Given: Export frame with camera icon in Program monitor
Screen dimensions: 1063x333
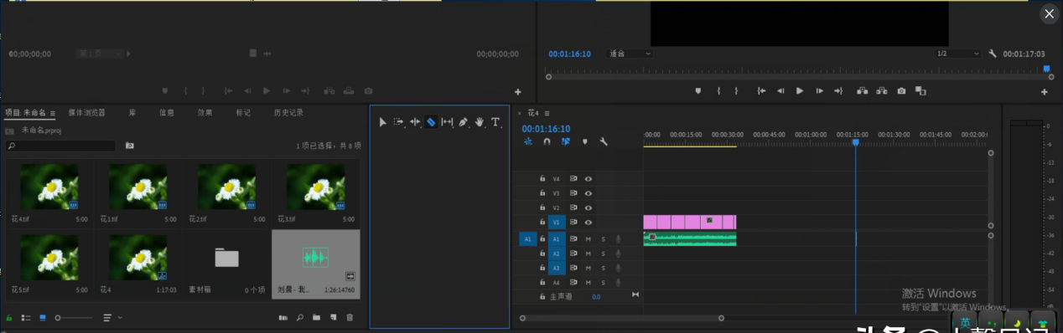Looking at the screenshot, I should point(901,90).
